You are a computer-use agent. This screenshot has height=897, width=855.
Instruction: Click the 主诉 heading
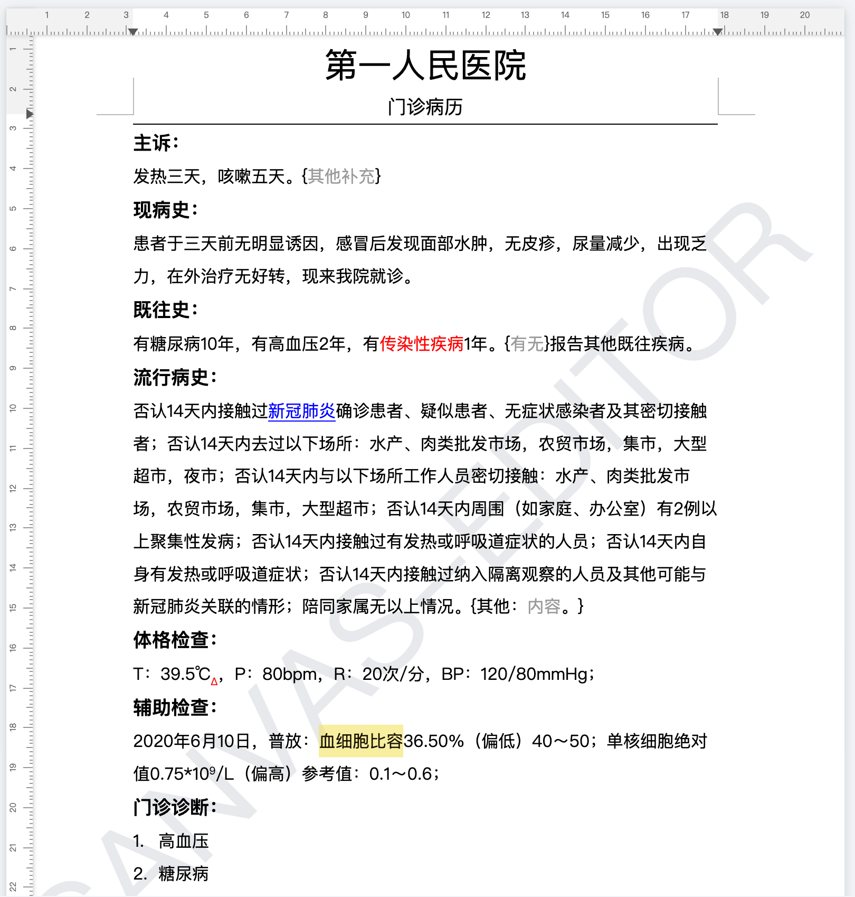coord(156,143)
